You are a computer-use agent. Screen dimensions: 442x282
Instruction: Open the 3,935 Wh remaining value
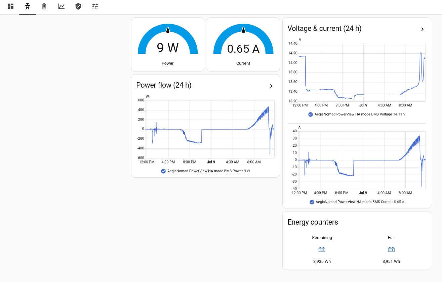coord(322,261)
